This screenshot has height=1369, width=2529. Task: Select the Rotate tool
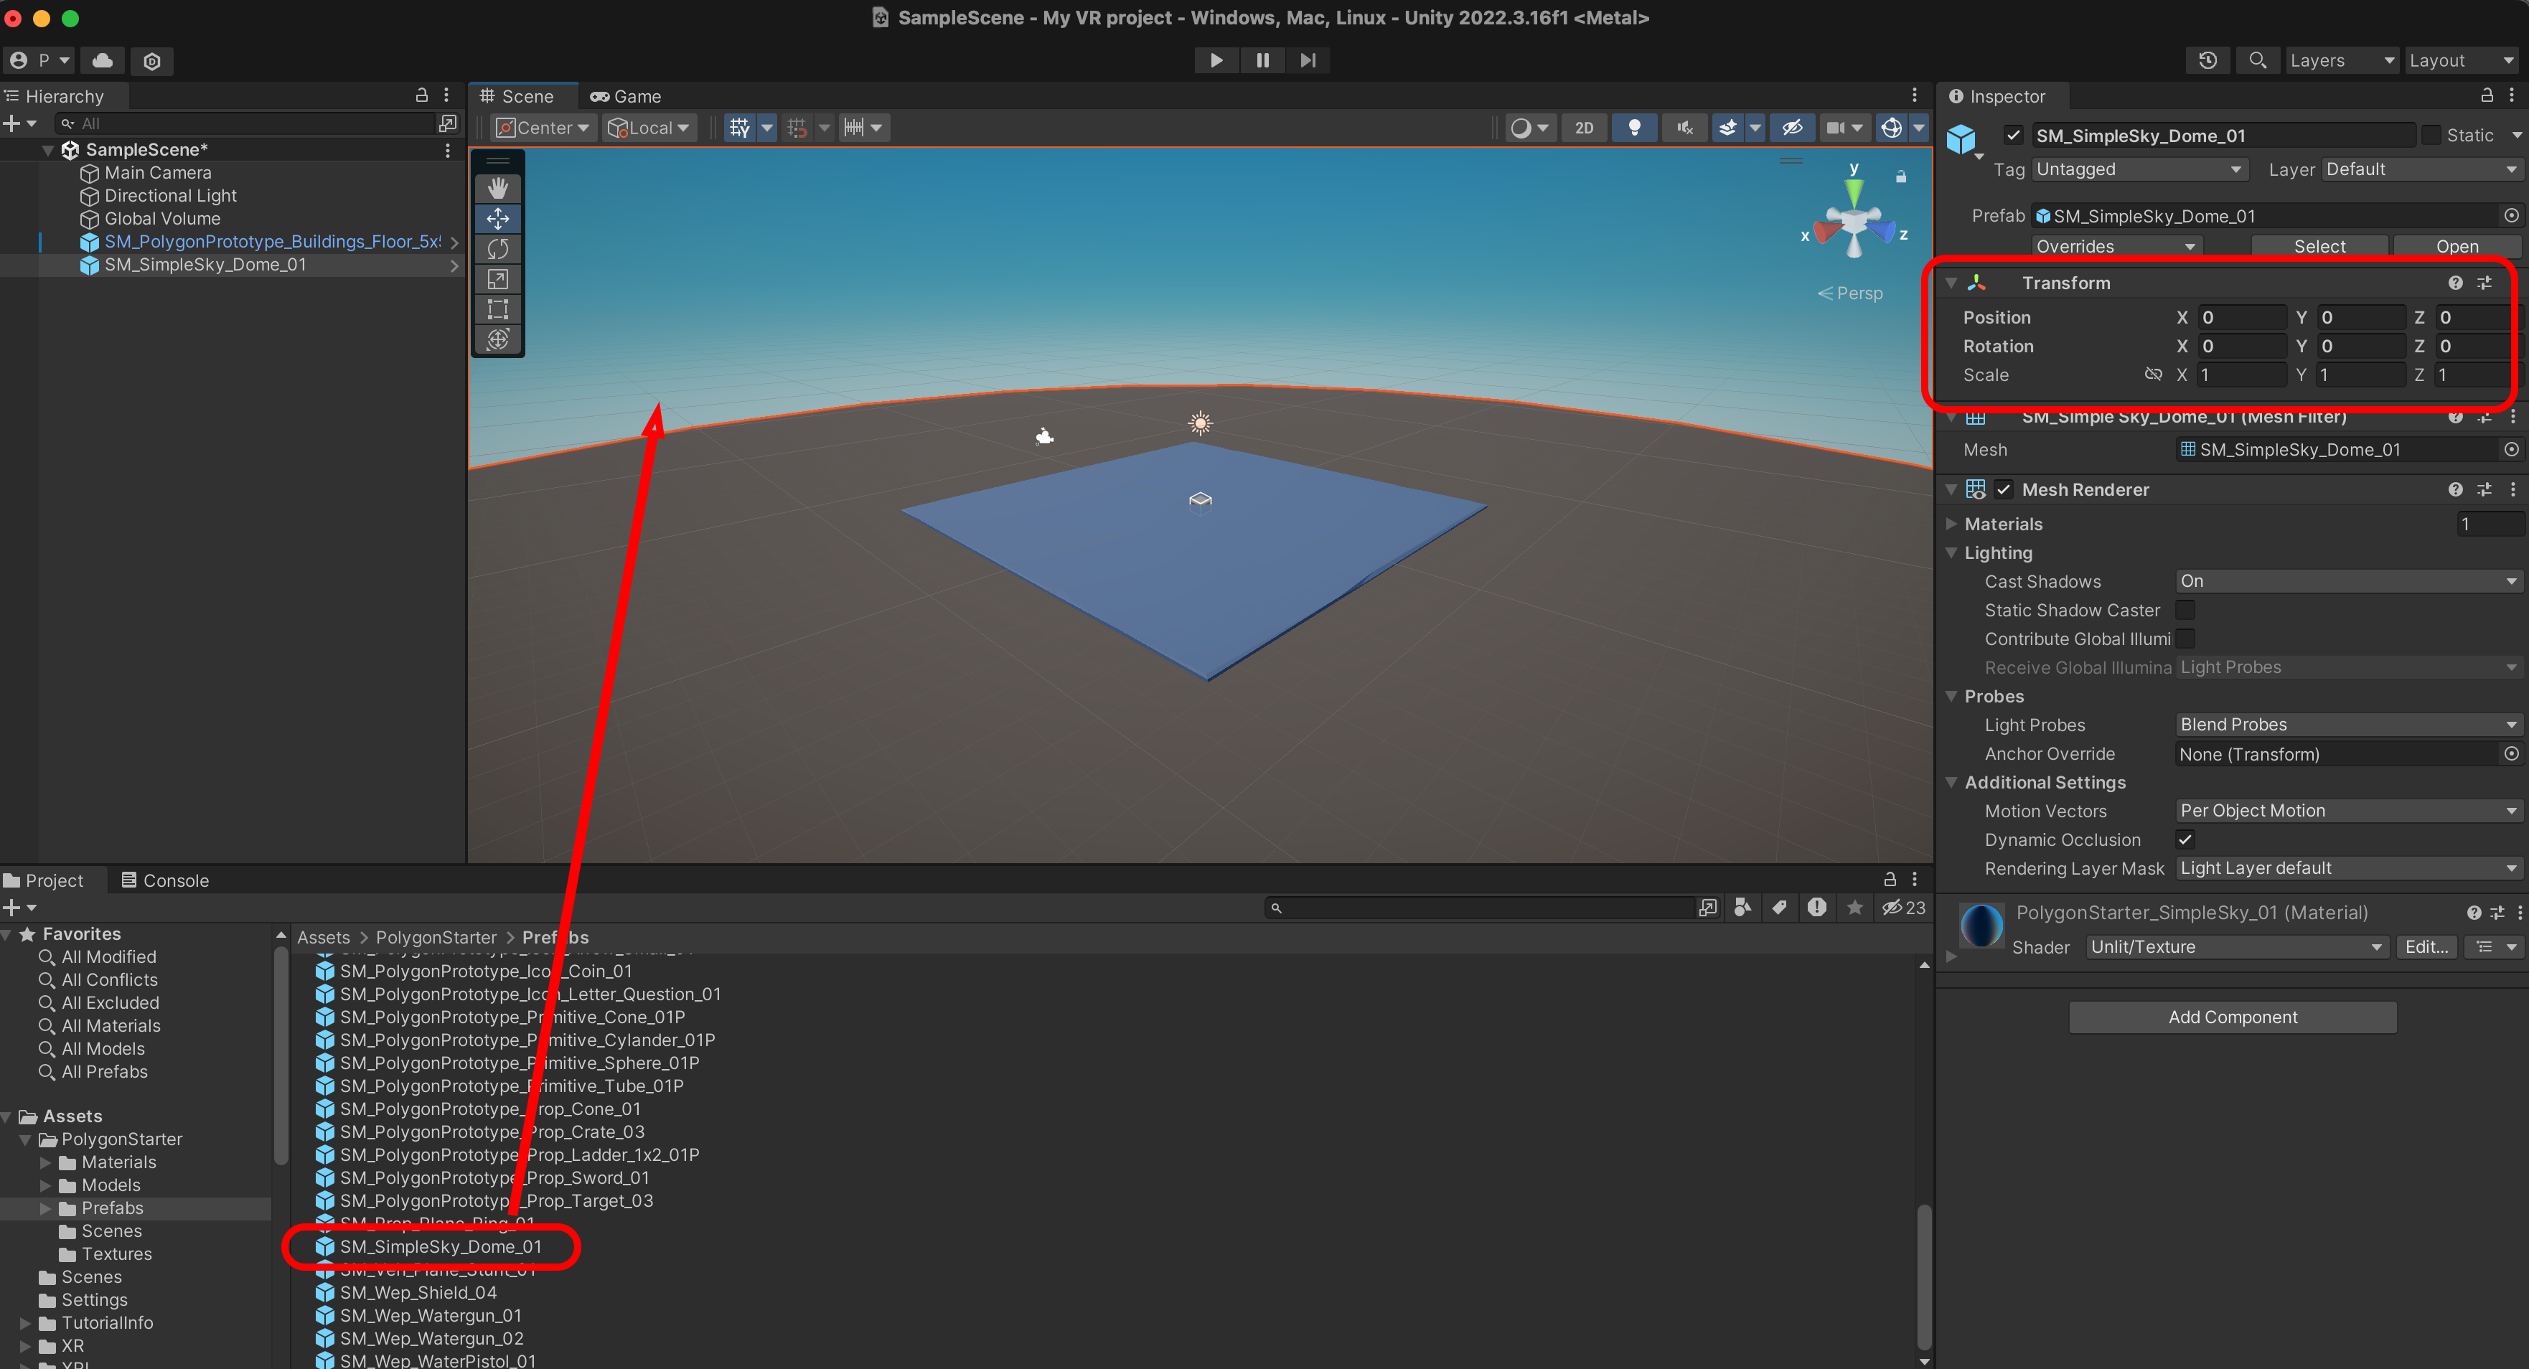click(x=498, y=249)
